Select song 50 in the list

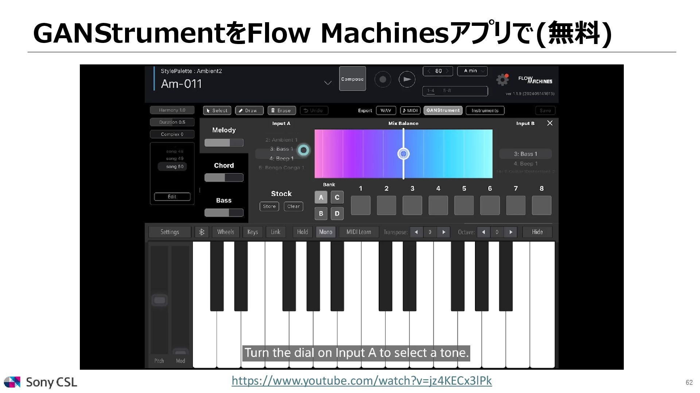(172, 166)
